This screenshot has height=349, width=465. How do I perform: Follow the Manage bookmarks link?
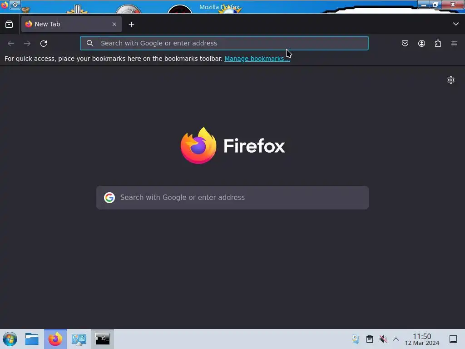coord(257,59)
